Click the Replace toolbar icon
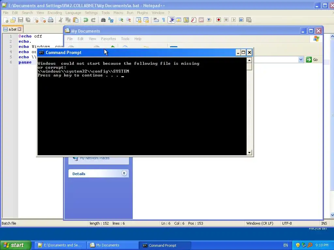This screenshot has width=334, height=250. click(x=111, y=20)
